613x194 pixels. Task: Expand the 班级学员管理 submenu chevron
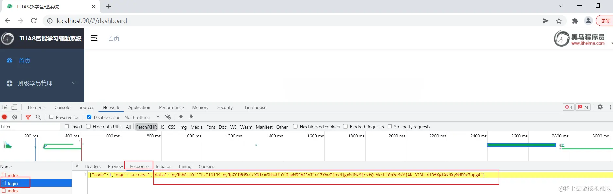point(74,83)
